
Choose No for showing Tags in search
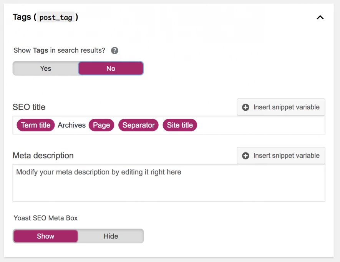111,68
